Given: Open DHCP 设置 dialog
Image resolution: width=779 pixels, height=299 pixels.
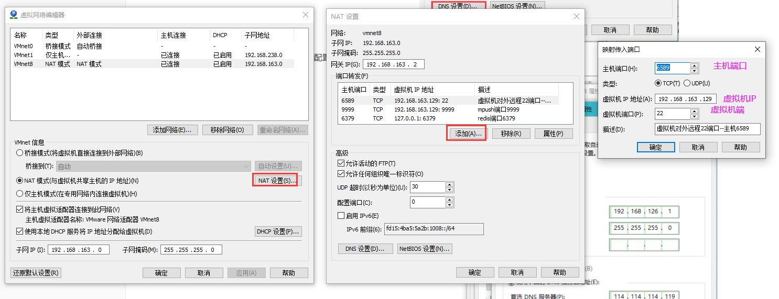Looking at the screenshot, I should point(278,231).
